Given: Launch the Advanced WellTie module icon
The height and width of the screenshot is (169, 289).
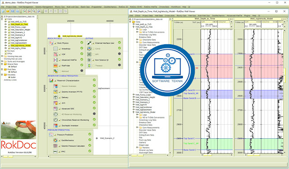Looking at the screenshot, I should pos(55,60).
